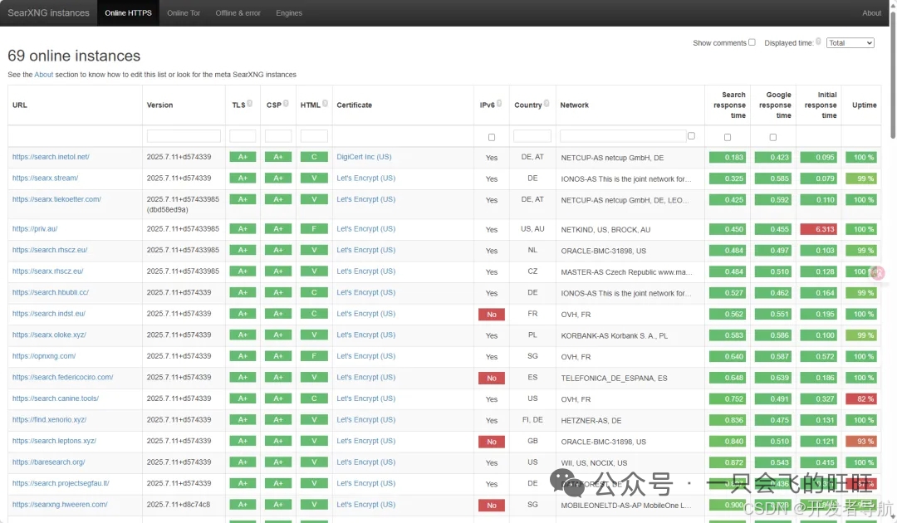Click the 0.183 search response time value

point(728,157)
